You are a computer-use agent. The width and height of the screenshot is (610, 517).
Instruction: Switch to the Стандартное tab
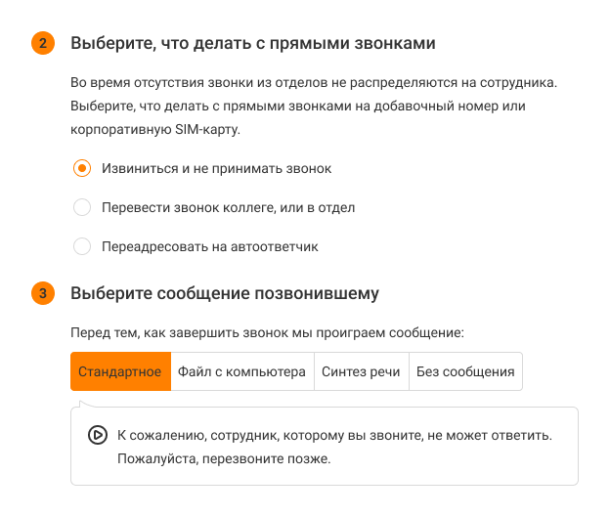click(x=120, y=372)
